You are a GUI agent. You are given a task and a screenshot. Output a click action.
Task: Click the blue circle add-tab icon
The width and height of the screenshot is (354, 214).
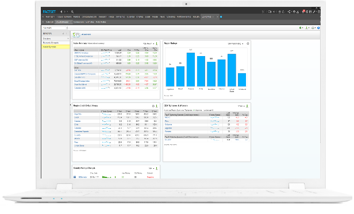pos(221,17)
